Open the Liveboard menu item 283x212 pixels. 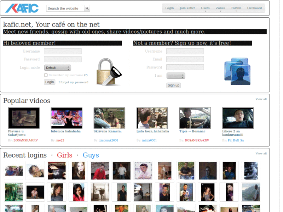click(x=254, y=8)
